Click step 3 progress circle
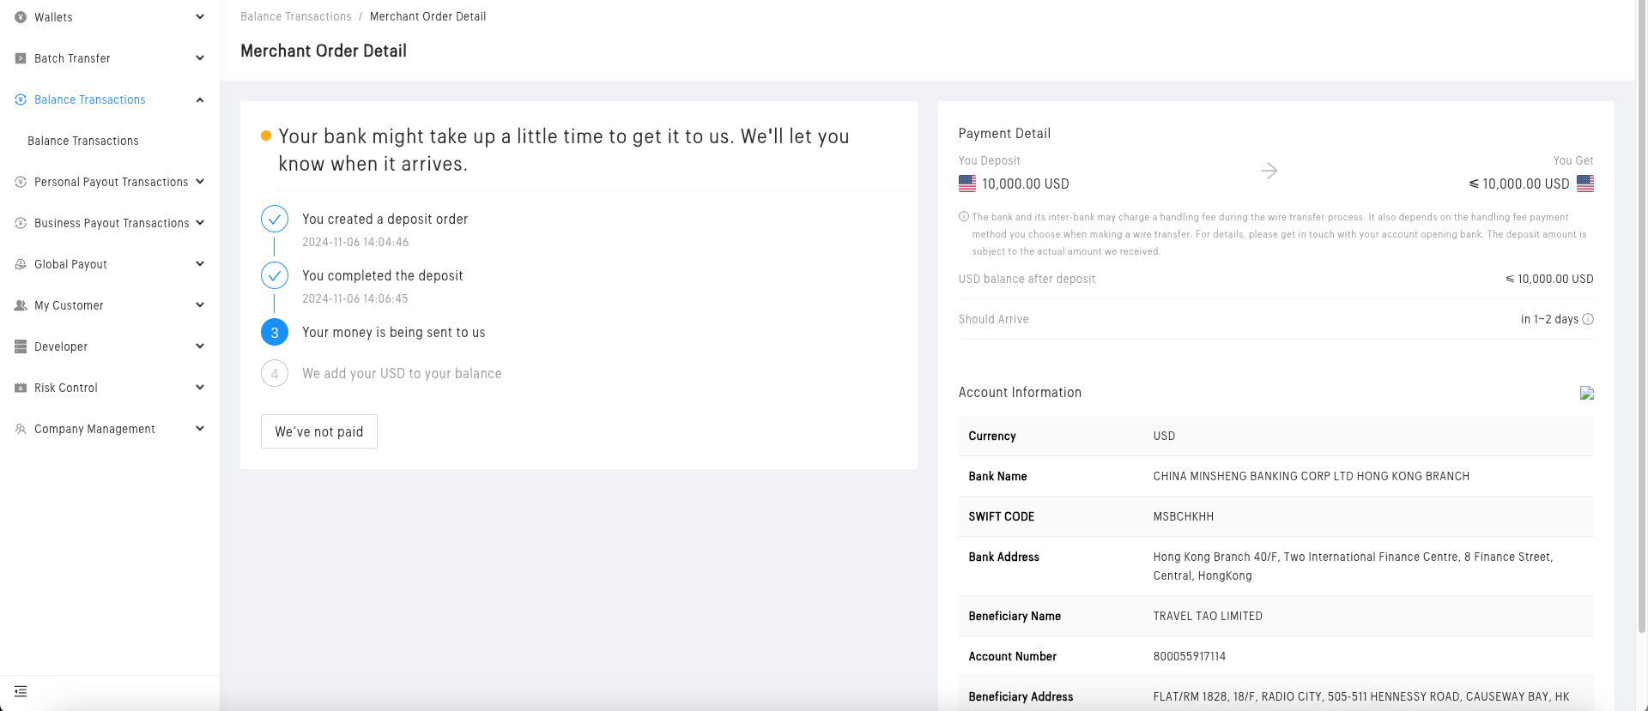Image resolution: width=1648 pixels, height=711 pixels. (x=275, y=333)
